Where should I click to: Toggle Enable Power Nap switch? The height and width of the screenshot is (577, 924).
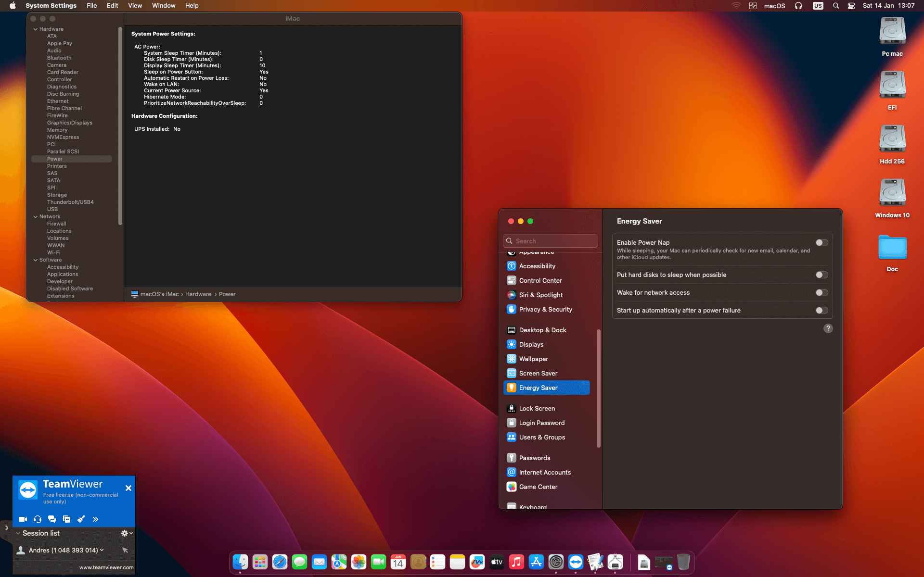pos(822,243)
